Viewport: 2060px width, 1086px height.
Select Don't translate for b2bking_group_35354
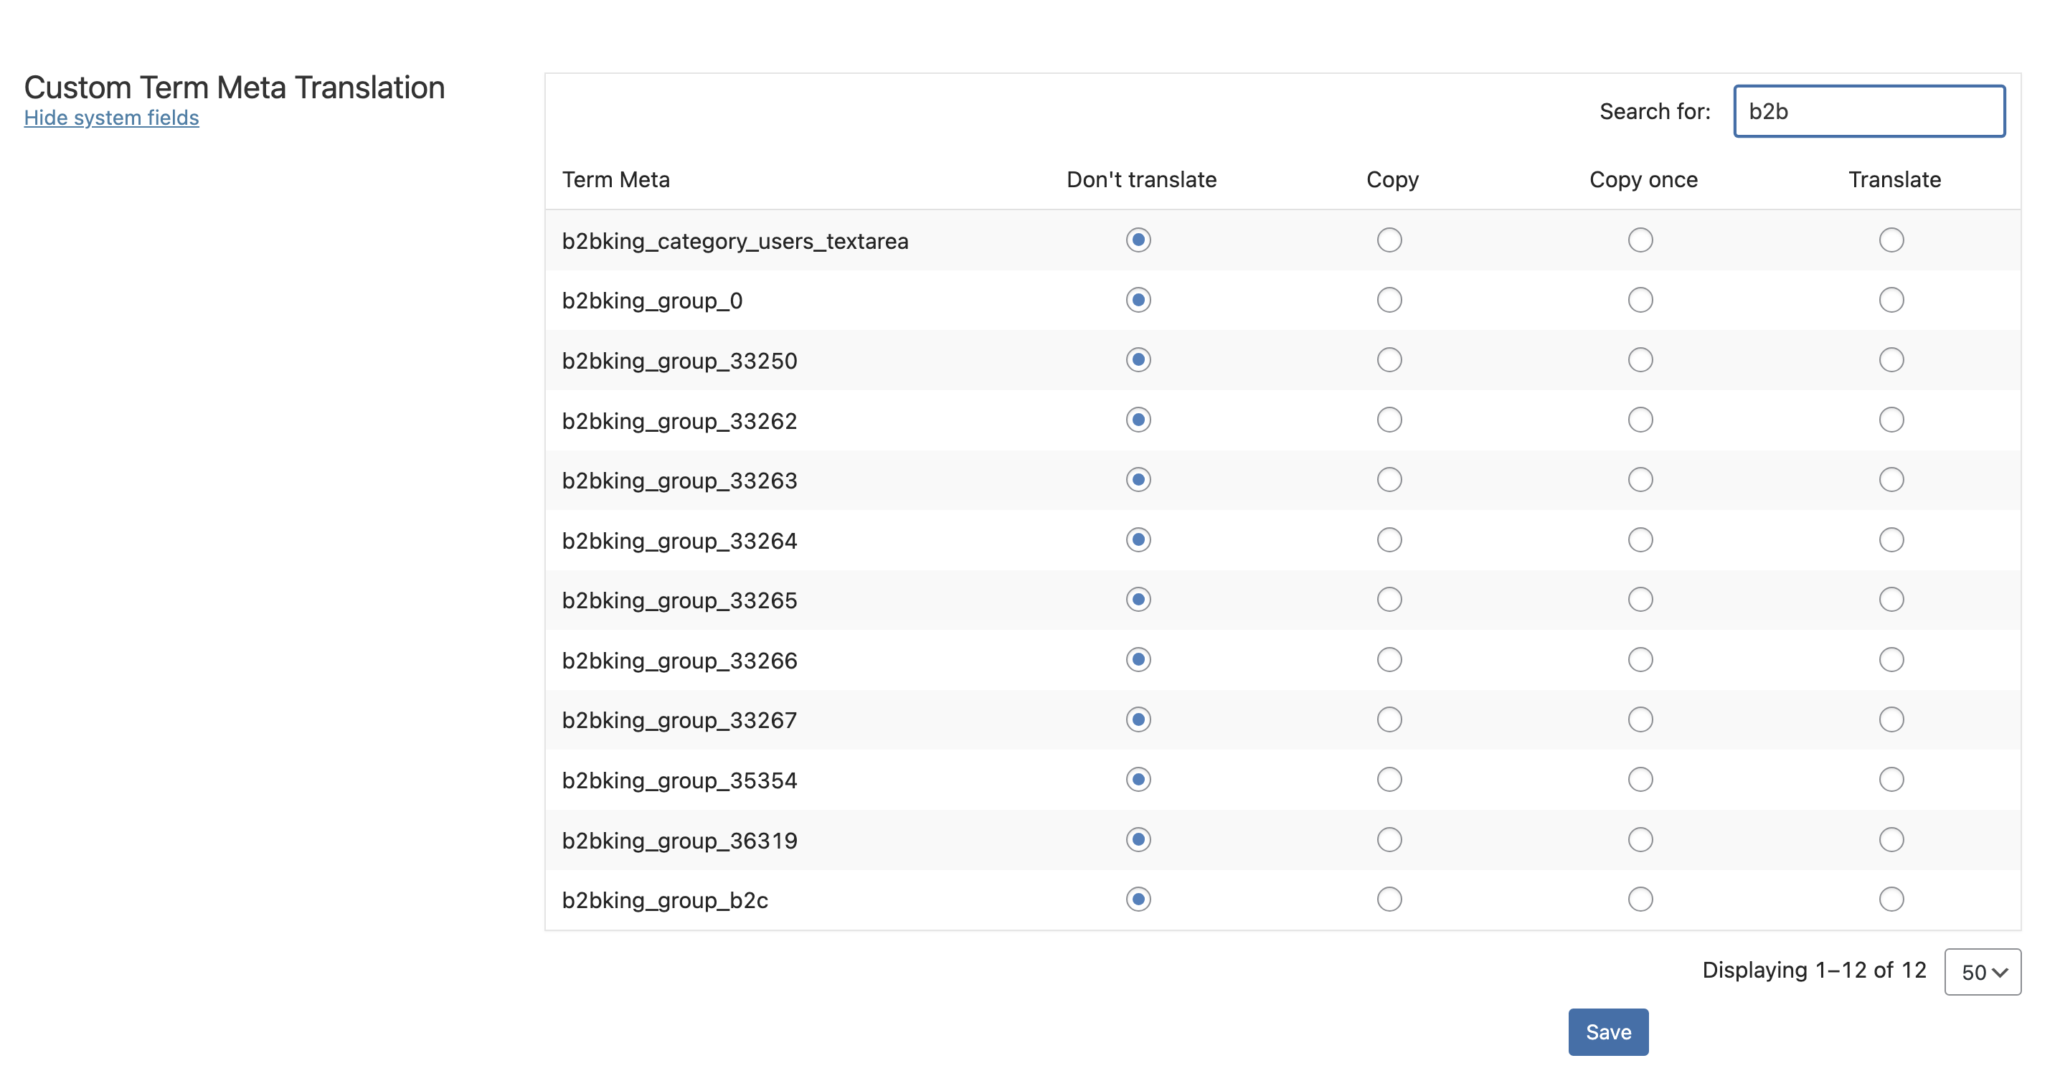tap(1139, 780)
